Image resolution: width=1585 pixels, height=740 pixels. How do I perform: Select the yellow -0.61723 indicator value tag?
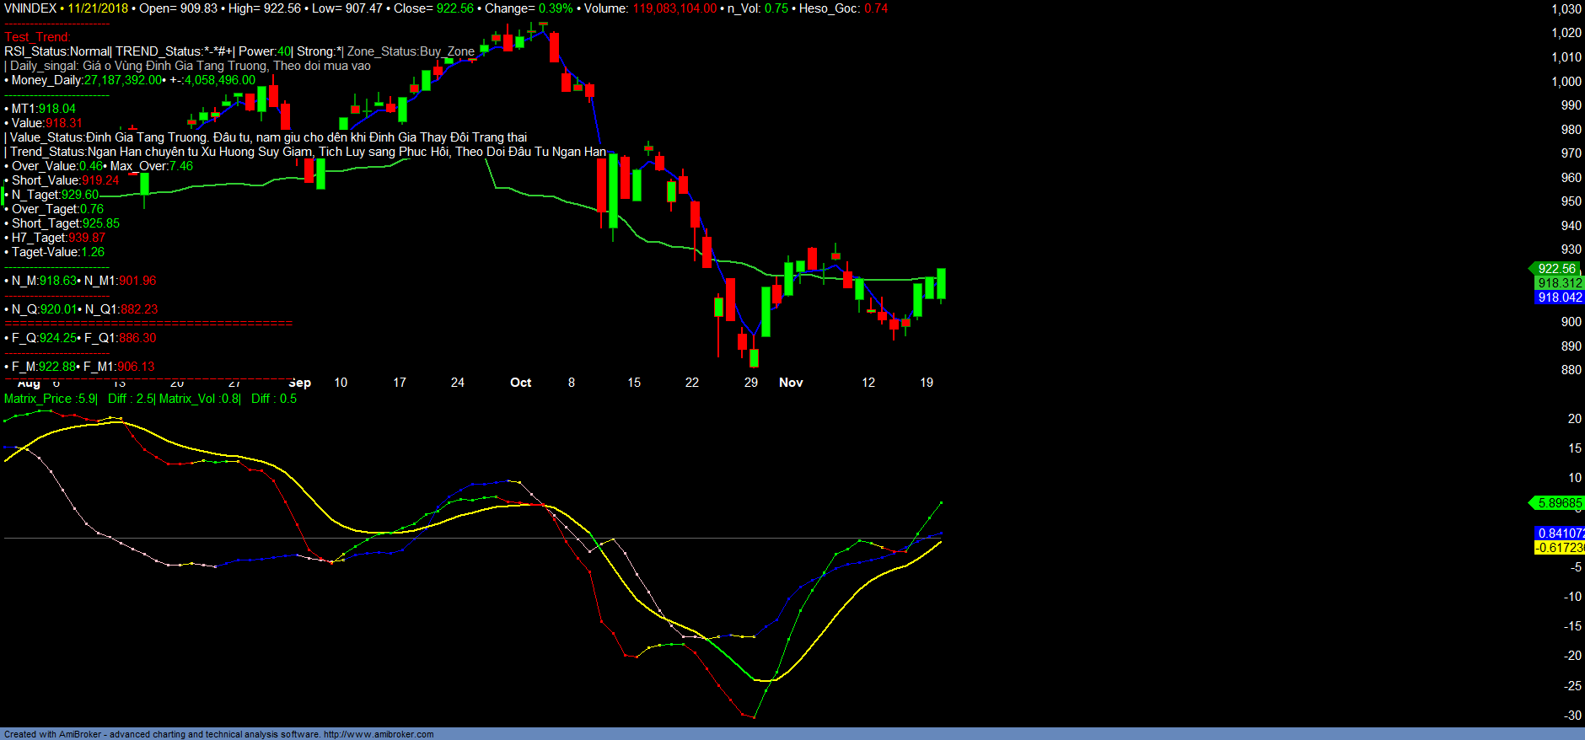(x=1559, y=548)
